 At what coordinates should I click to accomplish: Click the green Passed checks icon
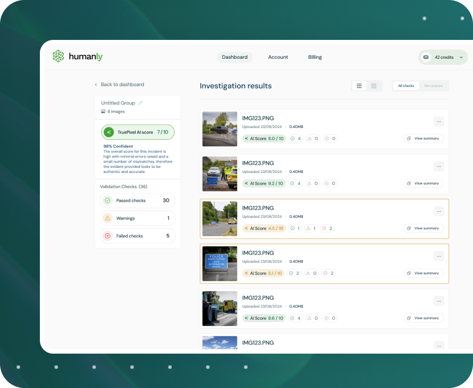click(107, 201)
